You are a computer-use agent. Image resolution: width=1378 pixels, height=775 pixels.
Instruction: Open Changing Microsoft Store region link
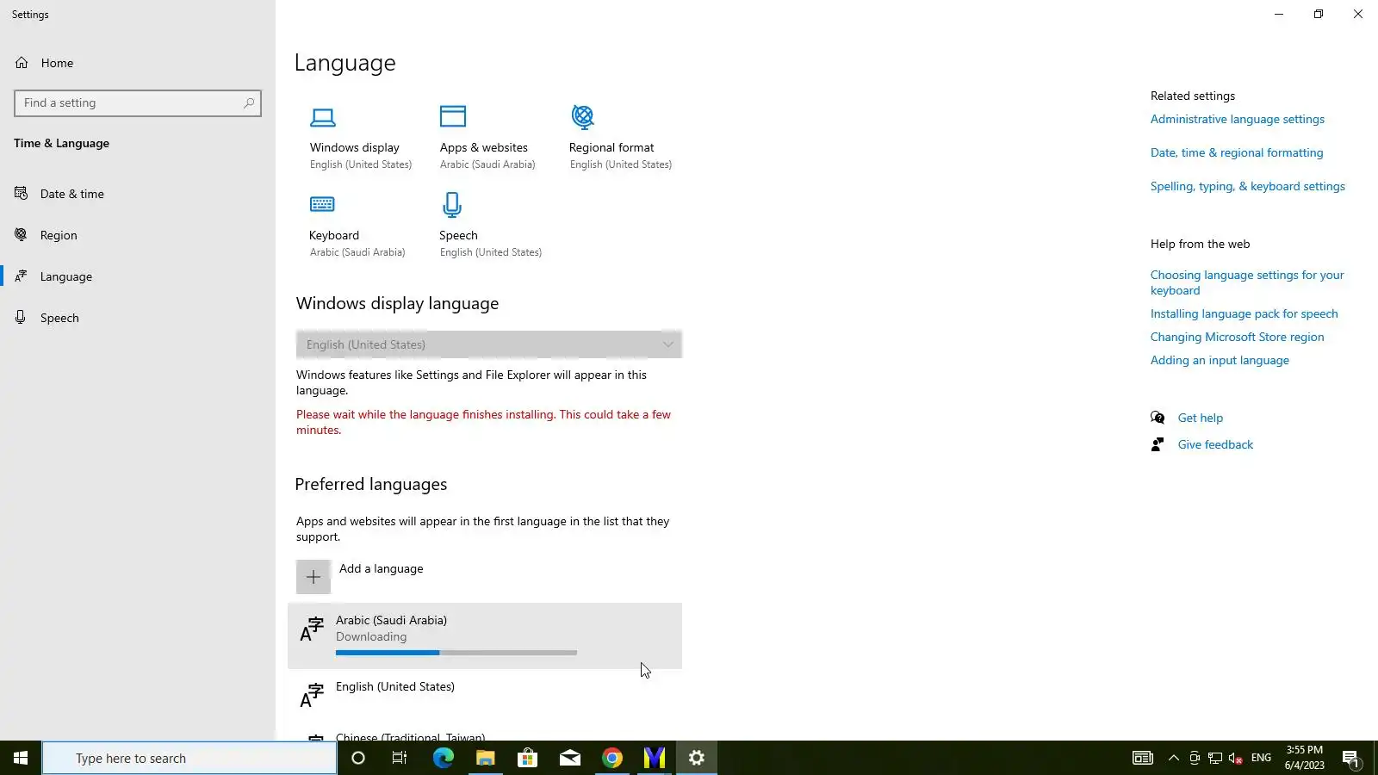coord(1238,338)
